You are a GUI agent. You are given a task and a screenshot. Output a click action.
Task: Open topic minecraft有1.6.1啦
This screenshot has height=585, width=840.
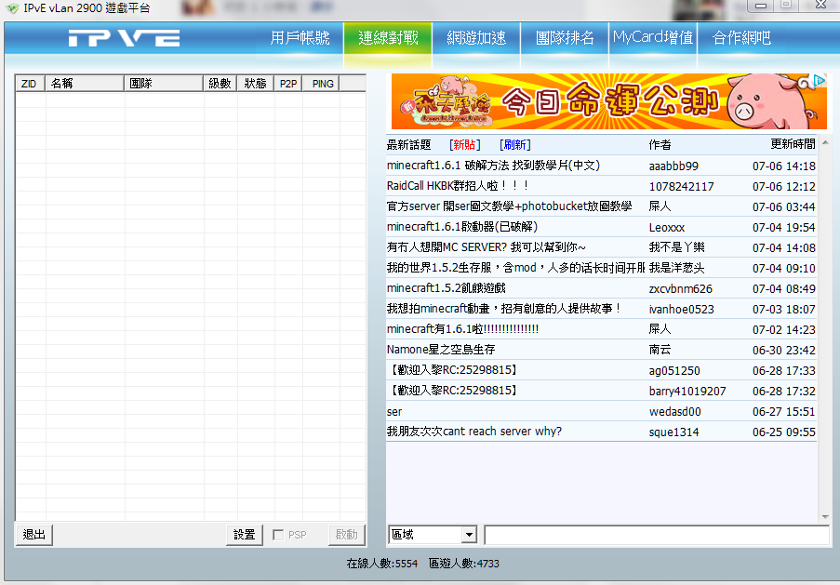(x=462, y=329)
